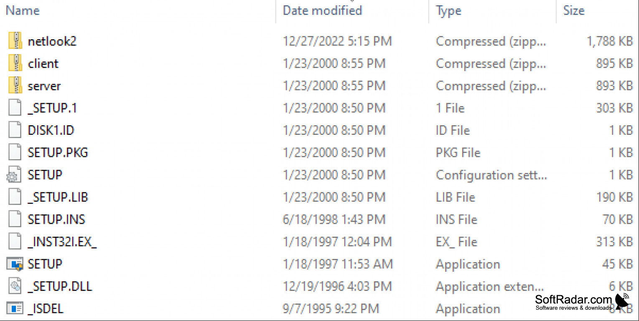Image resolution: width=639 pixels, height=321 pixels.
Task: Select the _ISDEL application icon
Action: [x=15, y=309]
